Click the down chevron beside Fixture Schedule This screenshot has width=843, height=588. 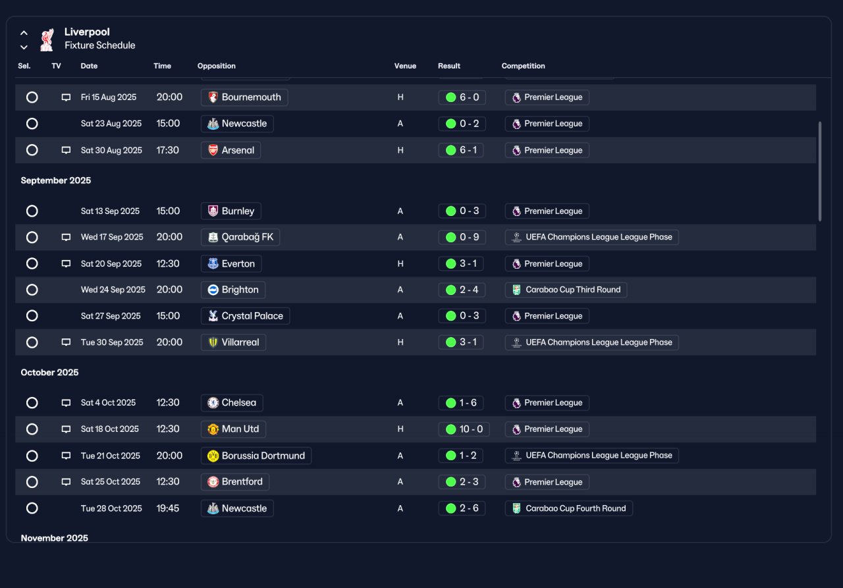click(x=24, y=47)
